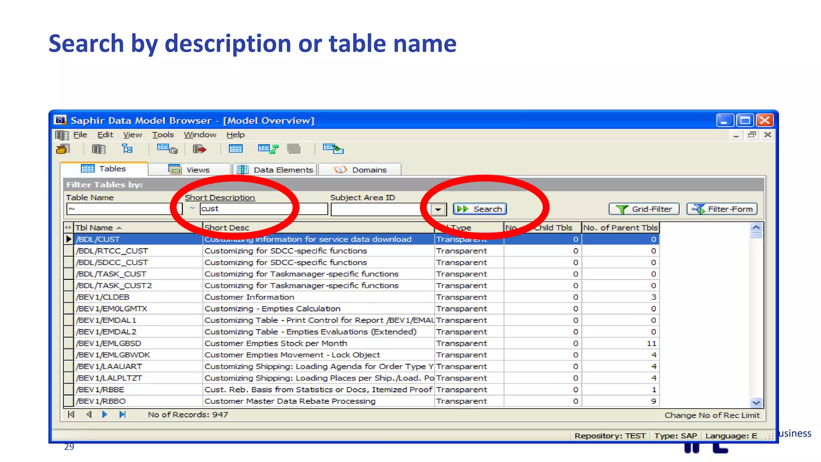This screenshot has height=462, width=821.
Task: Select the /BEV1/EMLGBWDK row
Action: pyautogui.click(x=361, y=355)
